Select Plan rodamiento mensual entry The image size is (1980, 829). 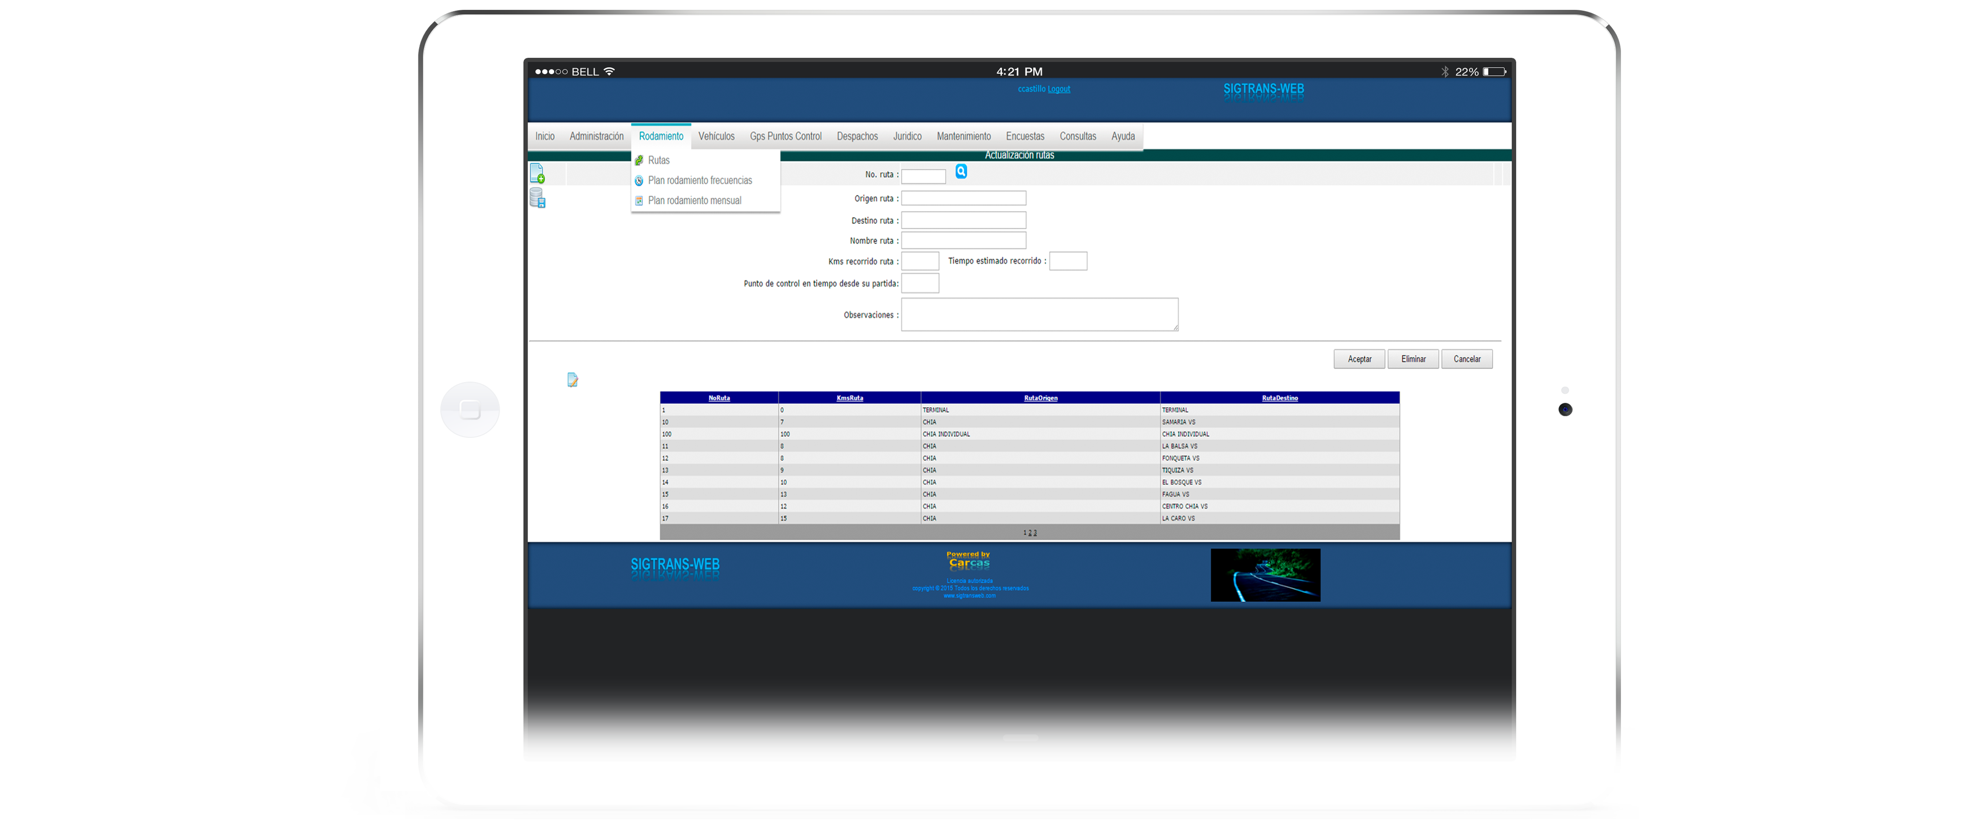tap(694, 201)
